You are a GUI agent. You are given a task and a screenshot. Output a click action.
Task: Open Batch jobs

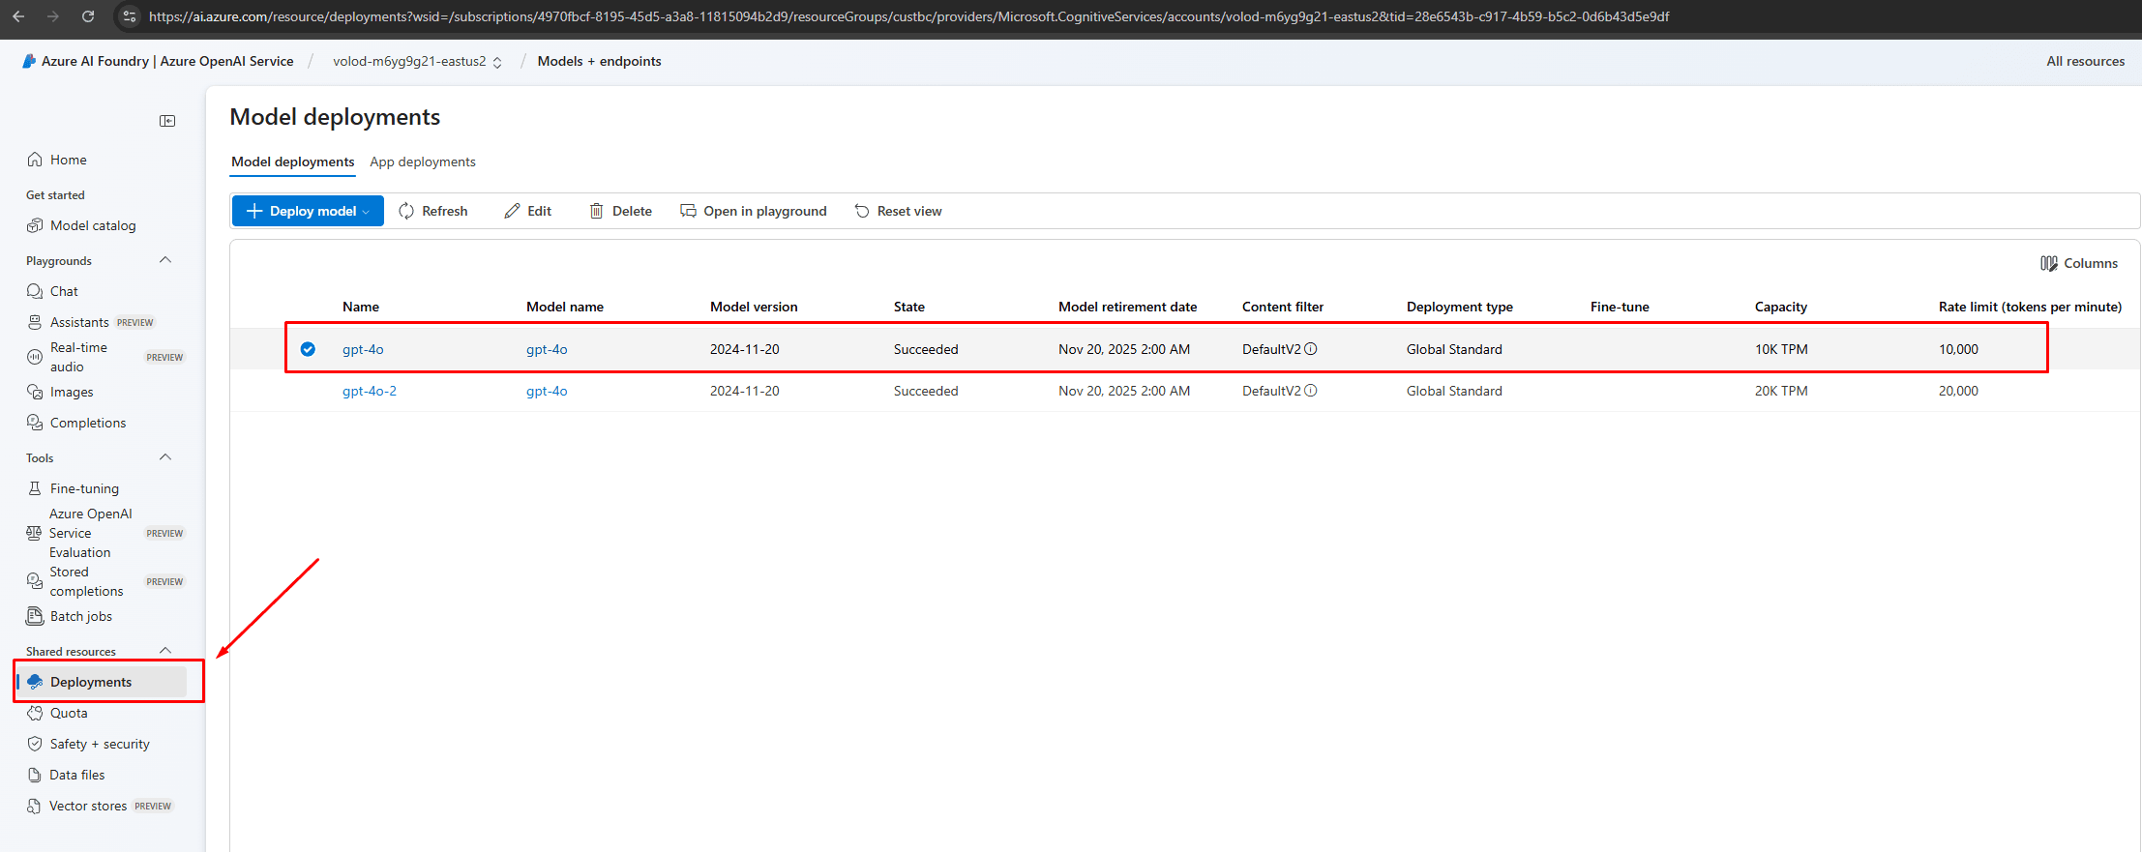pos(81,616)
